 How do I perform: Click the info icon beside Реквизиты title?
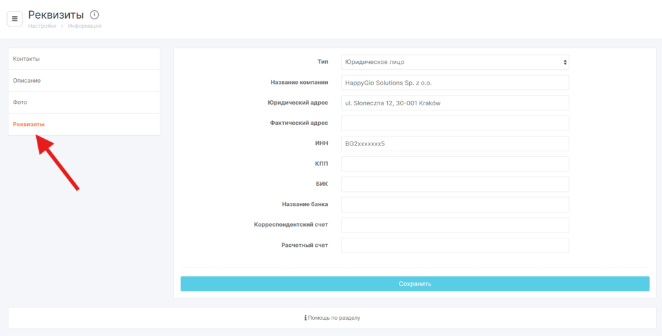94,15
